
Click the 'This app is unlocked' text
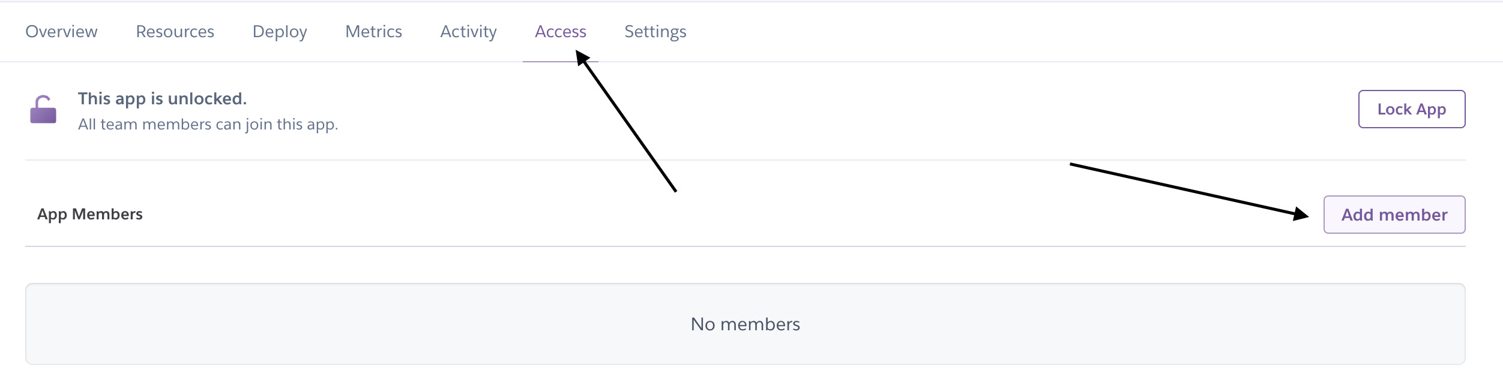(162, 98)
